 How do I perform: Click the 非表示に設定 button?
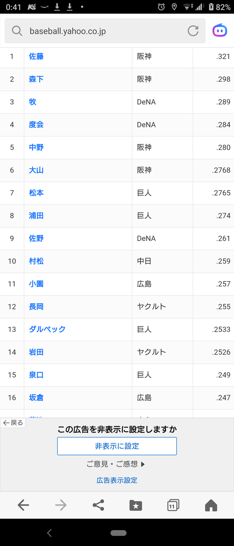click(117, 446)
